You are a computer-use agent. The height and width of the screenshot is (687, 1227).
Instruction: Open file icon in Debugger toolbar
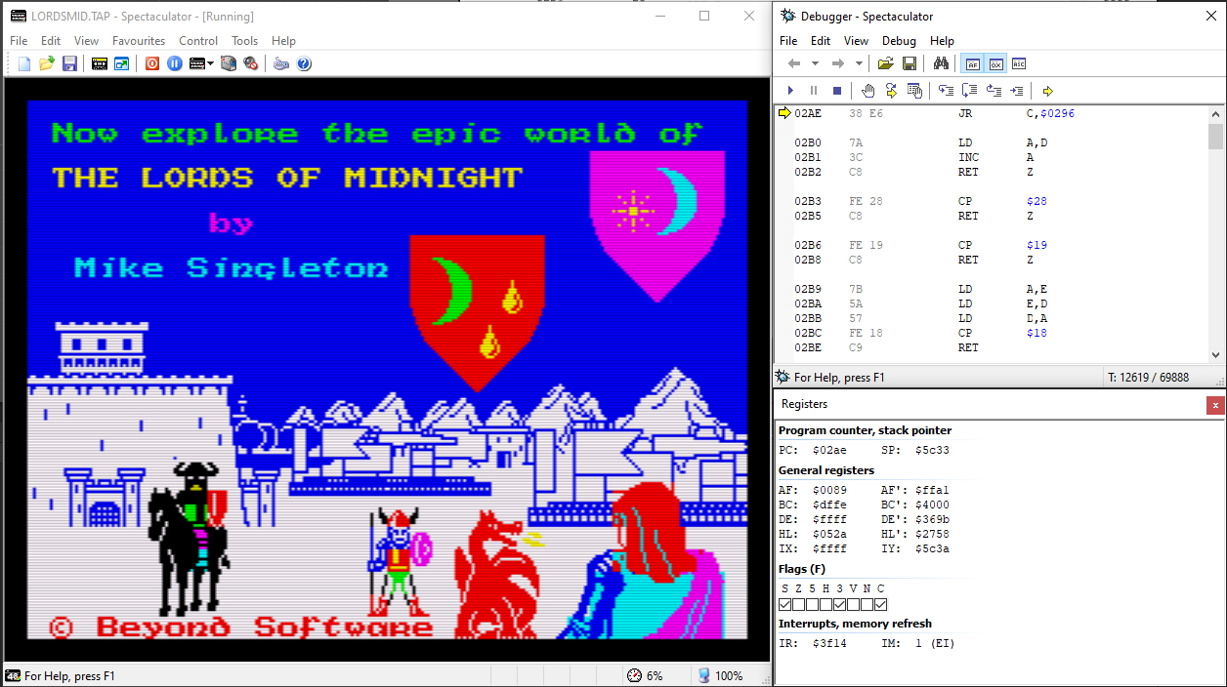[886, 63]
